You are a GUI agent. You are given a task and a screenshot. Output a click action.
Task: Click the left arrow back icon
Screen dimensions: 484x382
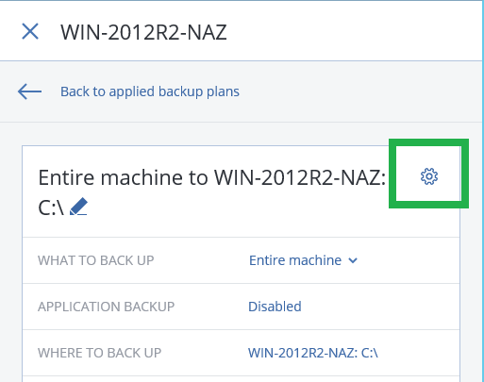click(x=29, y=91)
